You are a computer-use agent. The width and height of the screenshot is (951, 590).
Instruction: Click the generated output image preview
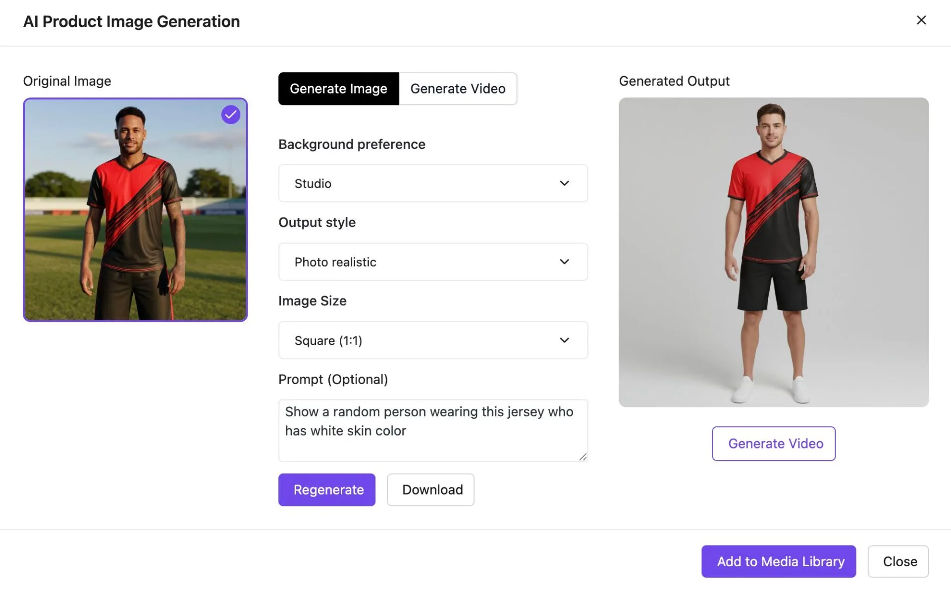coord(774,252)
